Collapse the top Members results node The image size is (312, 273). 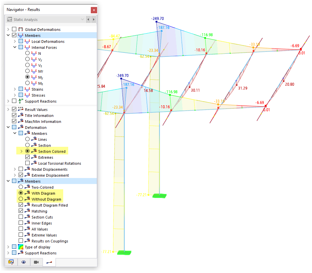pyautogui.click(x=8, y=35)
